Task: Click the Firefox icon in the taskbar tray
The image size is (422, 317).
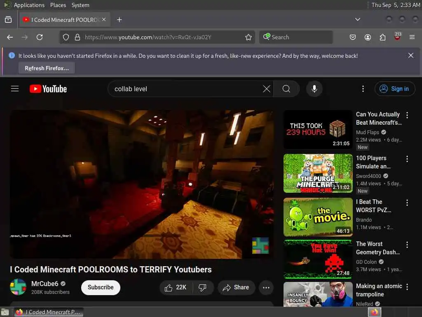Action: [374, 312]
